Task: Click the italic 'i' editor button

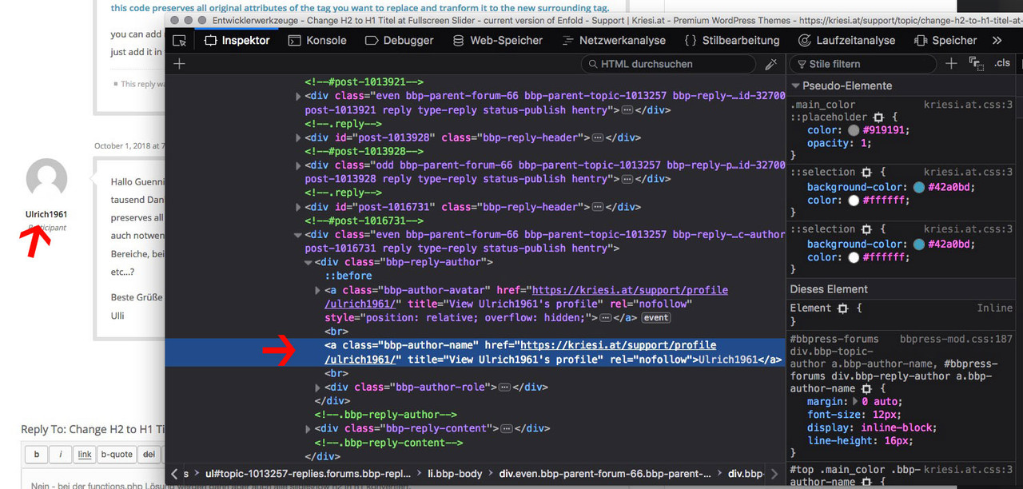Action: click(61, 455)
